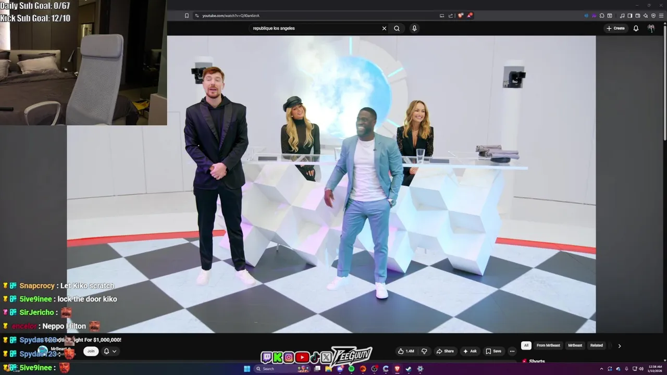Image resolution: width=667 pixels, height=375 pixels.
Task: Select the Related chip
Action: (597, 345)
